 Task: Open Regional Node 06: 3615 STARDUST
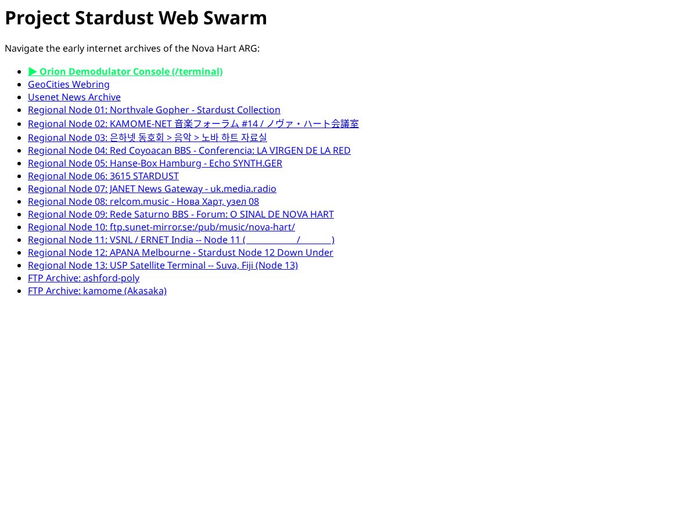tap(103, 176)
